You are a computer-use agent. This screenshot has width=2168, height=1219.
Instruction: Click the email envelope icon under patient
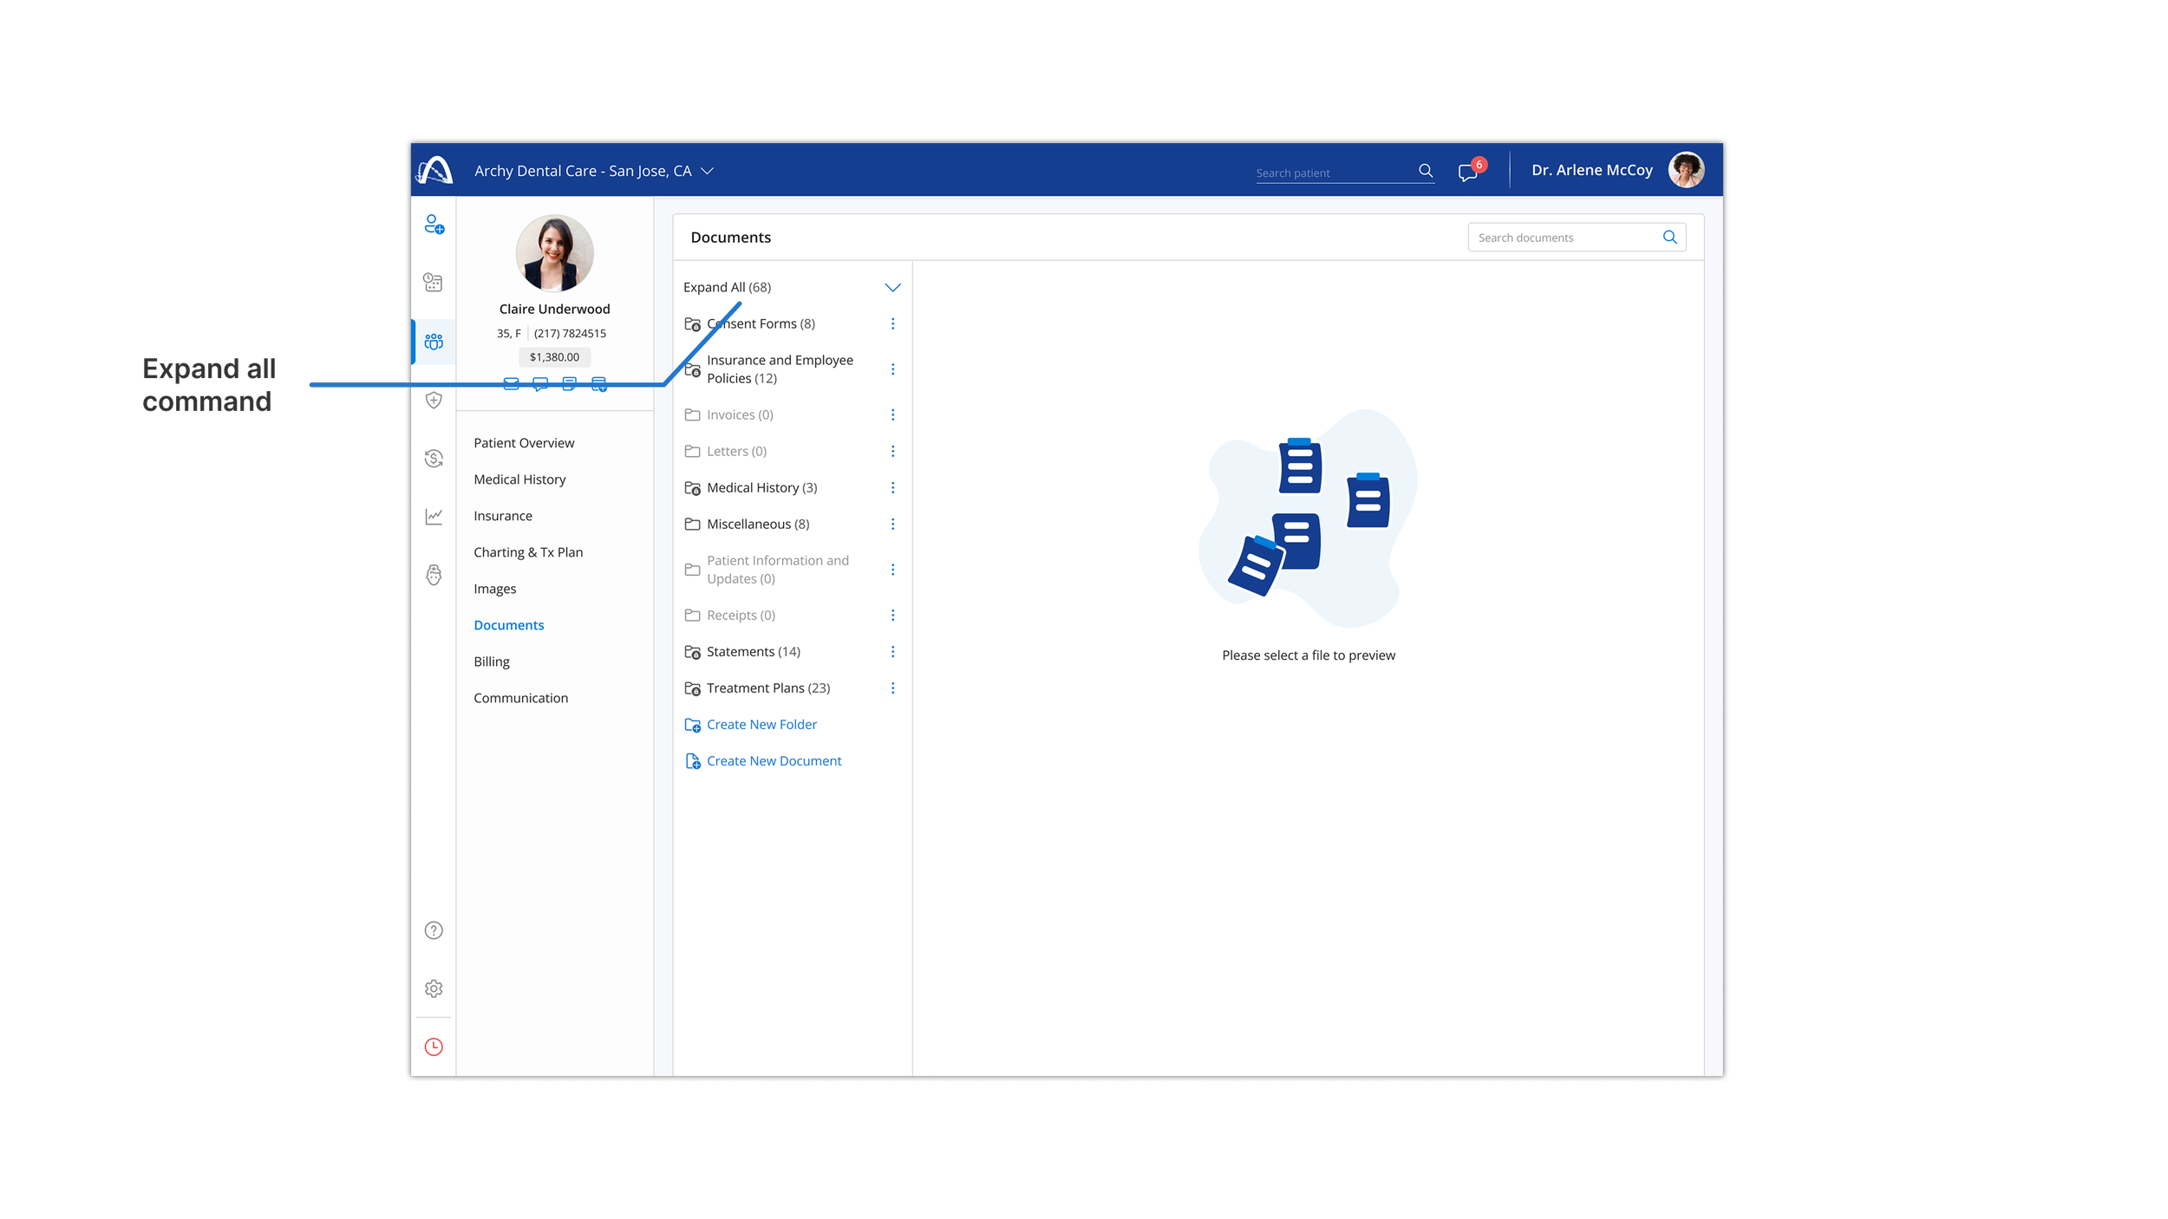(512, 384)
